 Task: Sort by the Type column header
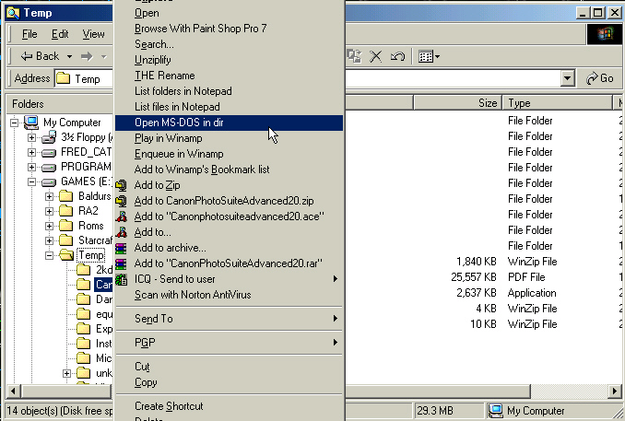(x=557, y=103)
